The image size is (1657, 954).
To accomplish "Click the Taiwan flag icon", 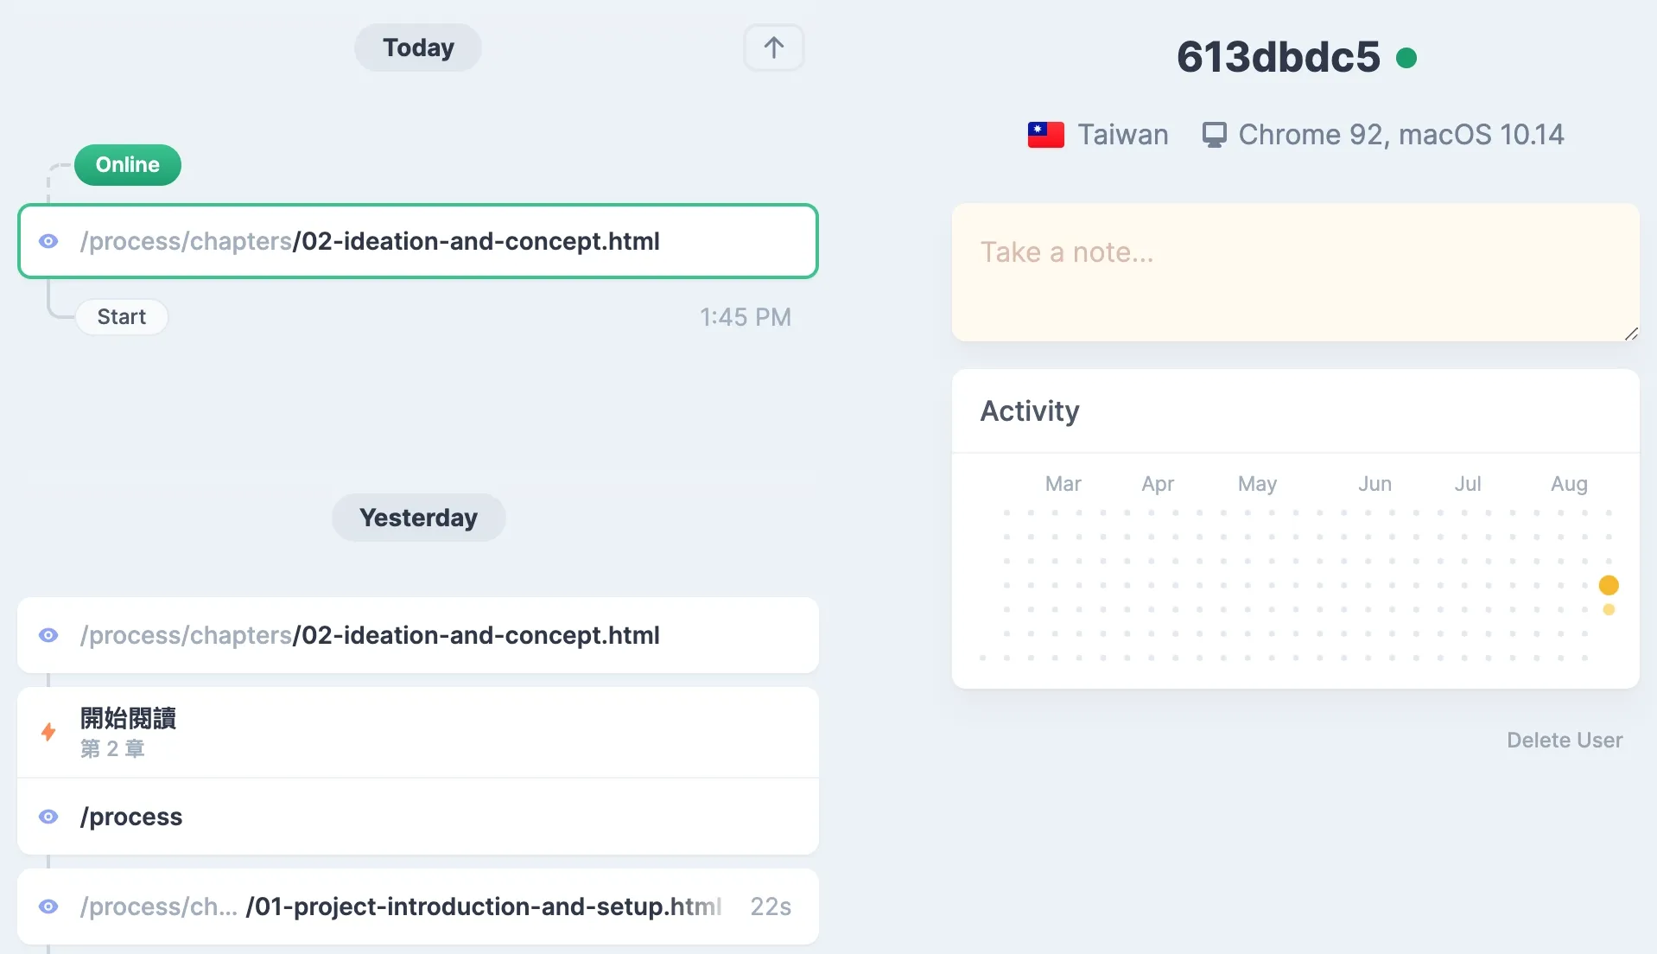I will 1045,134.
